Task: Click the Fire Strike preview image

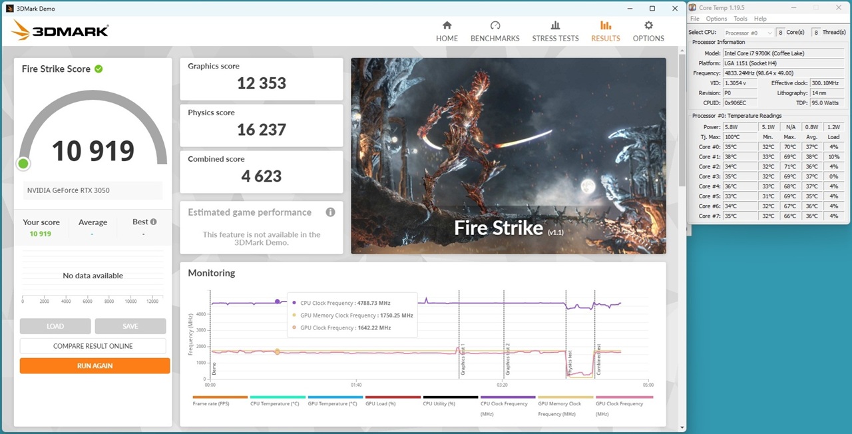Action: 509,156
